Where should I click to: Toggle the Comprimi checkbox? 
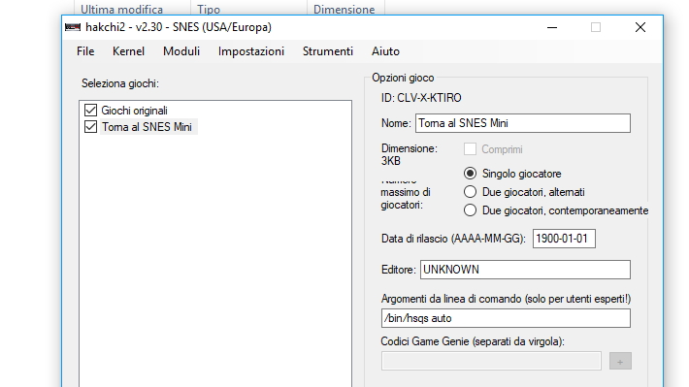coord(470,149)
